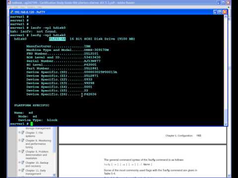Image resolution: width=238 pixels, height=178 pixels.
Task: Click the 'lscfg -vpl hdisk0' command text
Action: [x=48, y=35]
